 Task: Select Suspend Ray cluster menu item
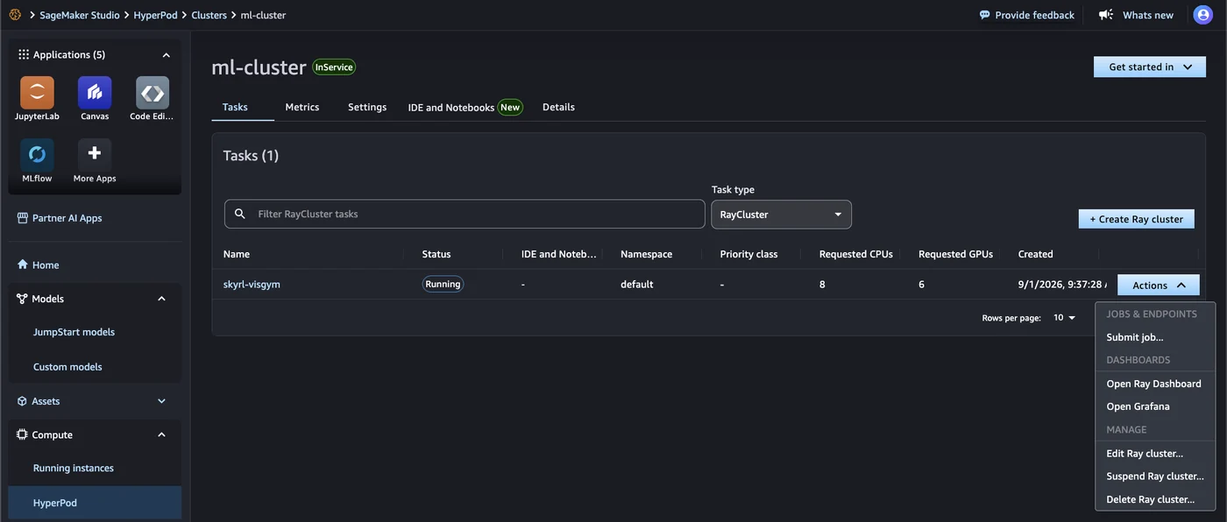(x=1155, y=476)
